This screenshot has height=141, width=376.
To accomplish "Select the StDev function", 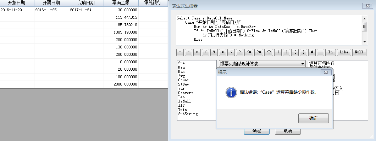I will [183, 84].
